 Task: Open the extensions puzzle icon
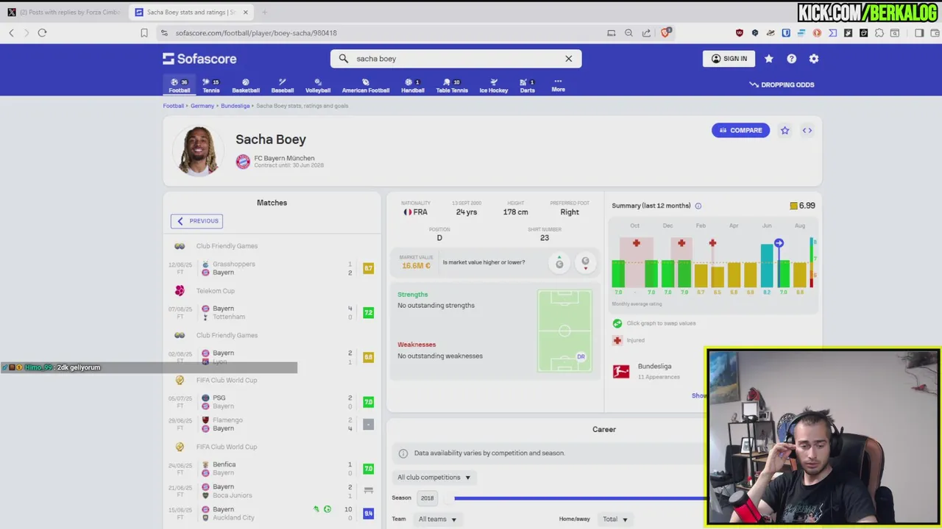(x=879, y=33)
